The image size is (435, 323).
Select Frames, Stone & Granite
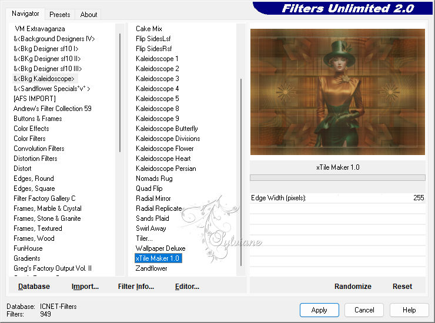pyautogui.click(x=47, y=218)
